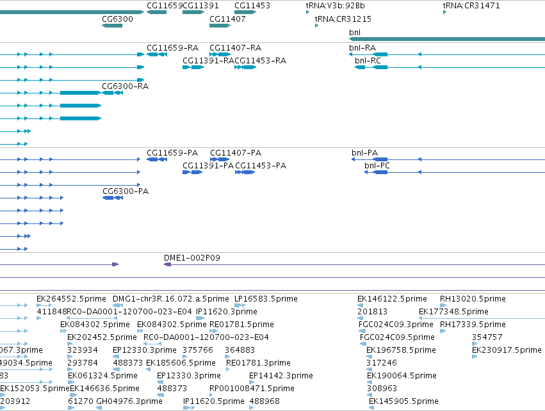This screenshot has width=545, height=411.
Task: Click the 308963 feature label
Action: click(382, 389)
